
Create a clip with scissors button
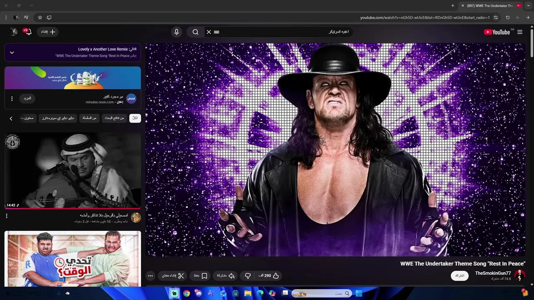point(173,276)
